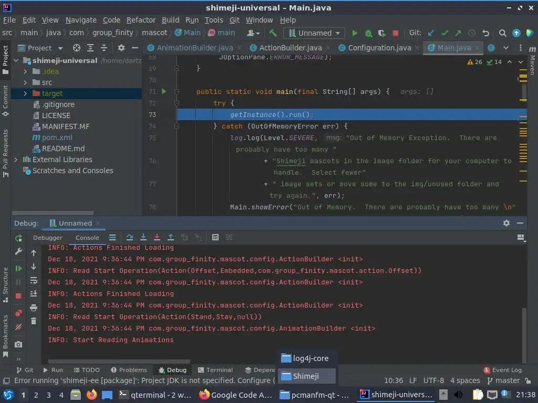Open Firefox from the taskbar
This screenshot has height=403, width=538.
click(x=91, y=395)
